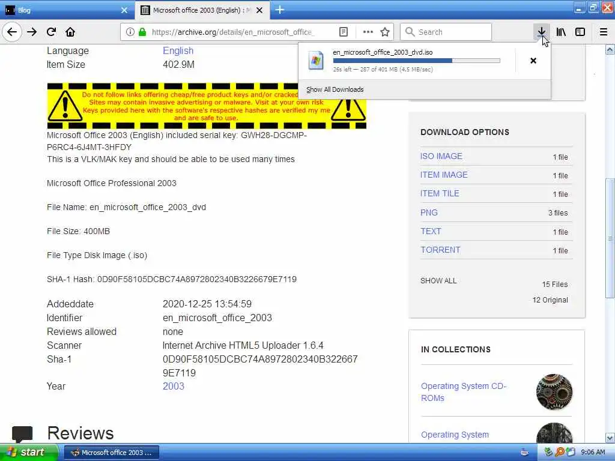Close the Blog tab

(124, 11)
